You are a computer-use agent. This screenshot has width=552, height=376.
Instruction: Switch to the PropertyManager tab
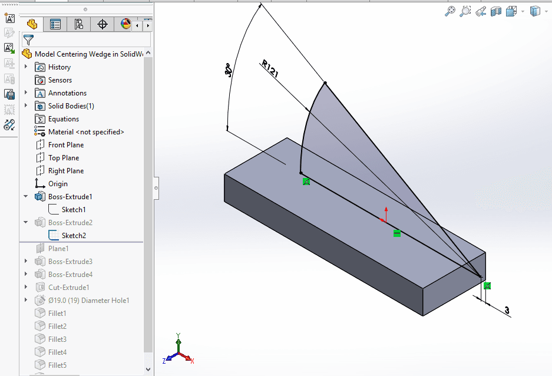point(55,24)
